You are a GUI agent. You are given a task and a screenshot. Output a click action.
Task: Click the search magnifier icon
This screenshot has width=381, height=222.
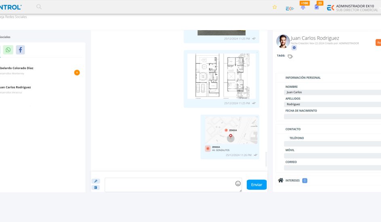[39, 7]
